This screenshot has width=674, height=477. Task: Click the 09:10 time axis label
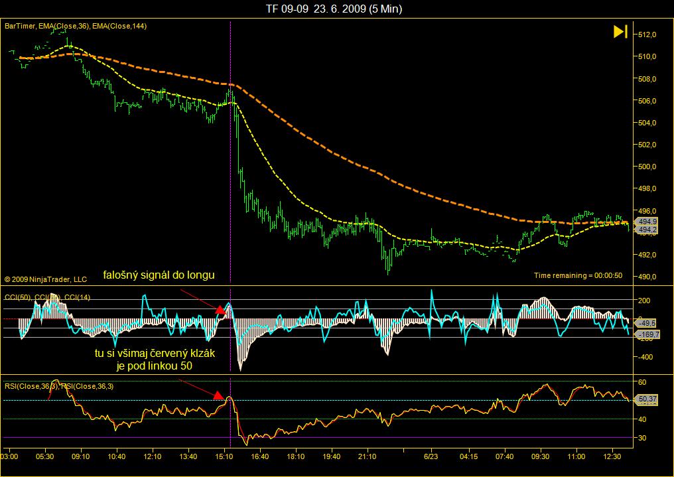(81, 456)
